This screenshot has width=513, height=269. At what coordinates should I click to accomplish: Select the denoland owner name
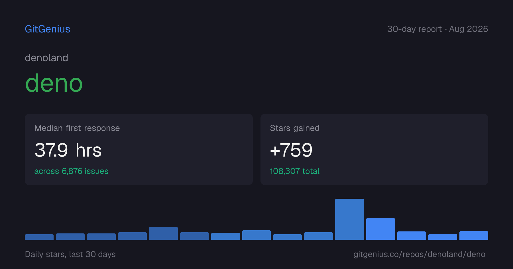[x=46, y=58]
